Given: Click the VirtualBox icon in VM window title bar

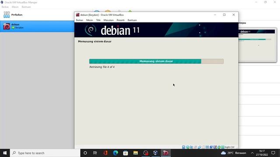Looking at the screenshot, I should click(x=78, y=15).
